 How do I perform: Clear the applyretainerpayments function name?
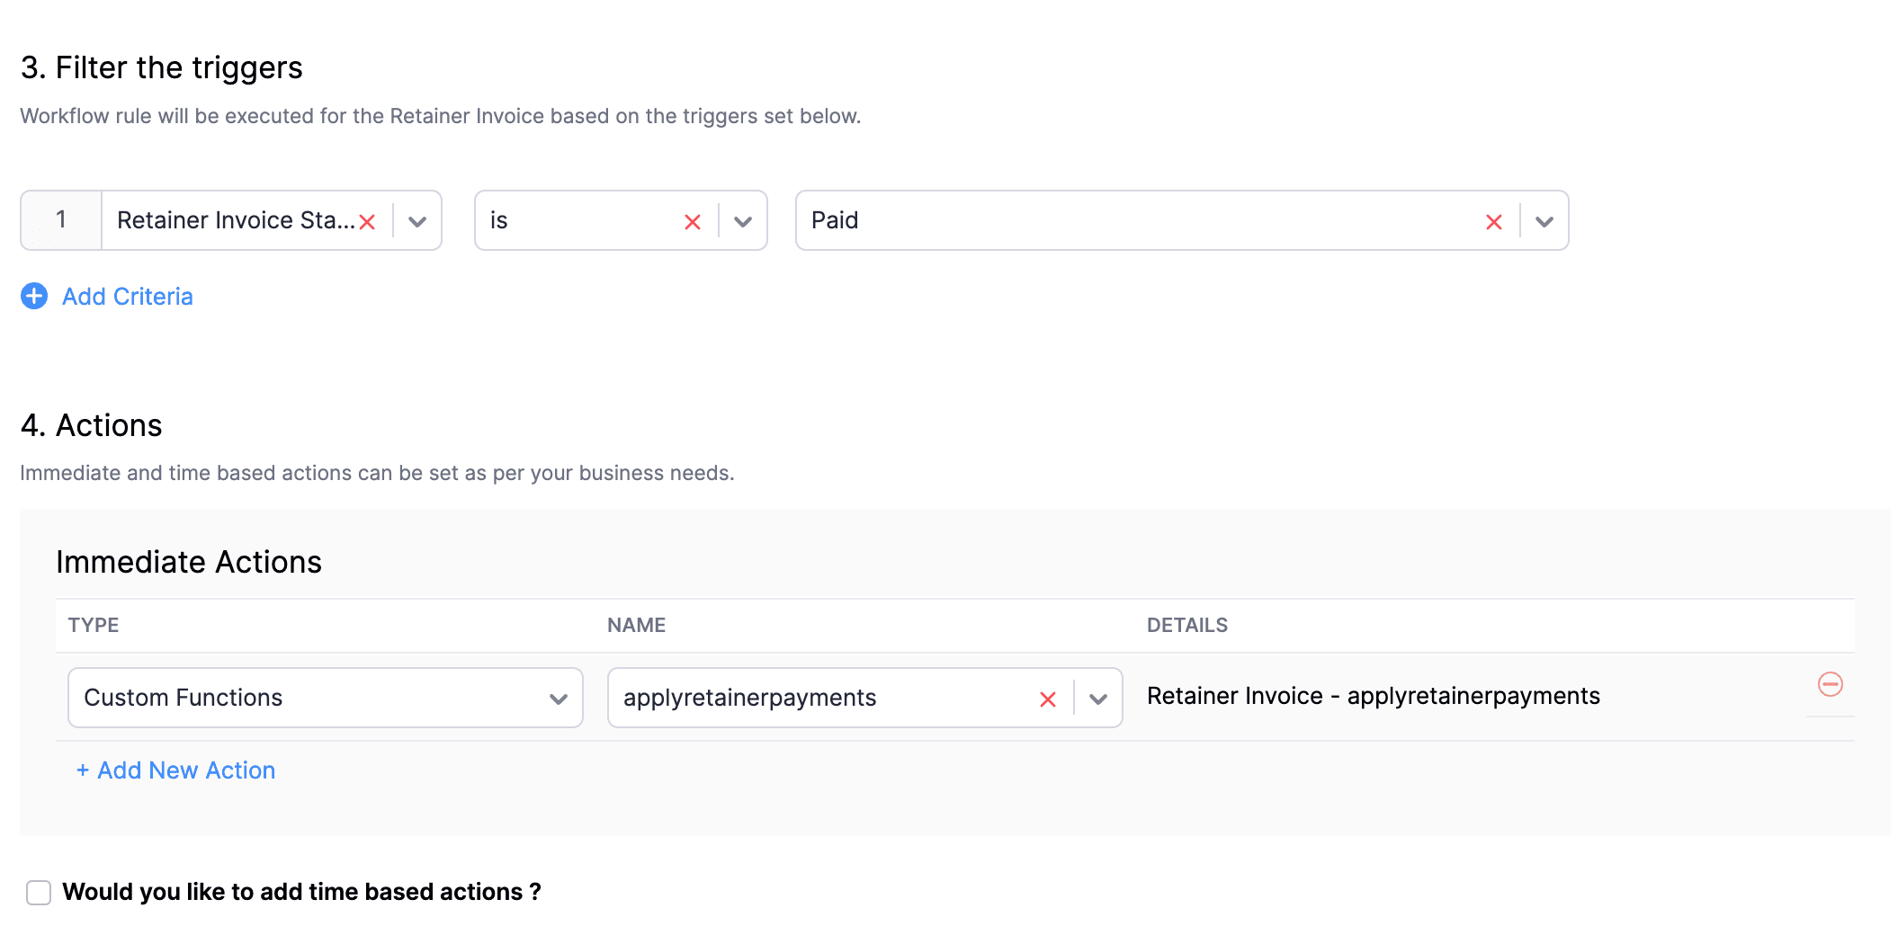1047,699
